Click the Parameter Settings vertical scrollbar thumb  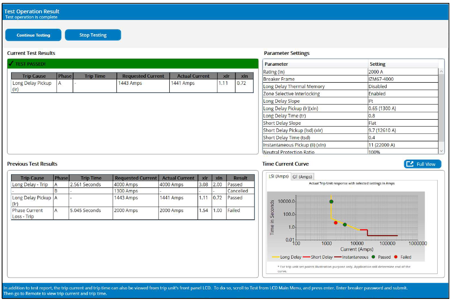tap(441, 108)
